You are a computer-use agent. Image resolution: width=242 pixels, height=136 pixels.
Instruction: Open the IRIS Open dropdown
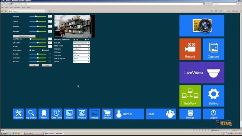82,52
